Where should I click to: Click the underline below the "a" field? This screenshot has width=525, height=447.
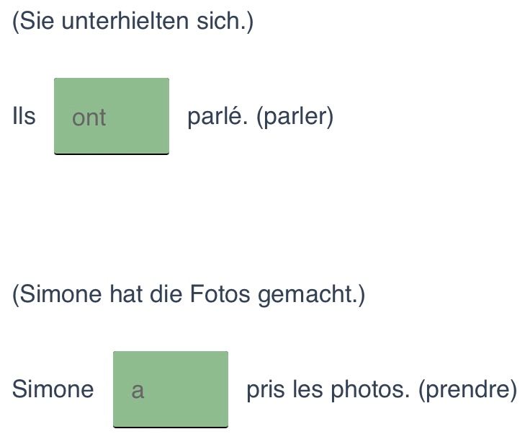tap(171, 427)
